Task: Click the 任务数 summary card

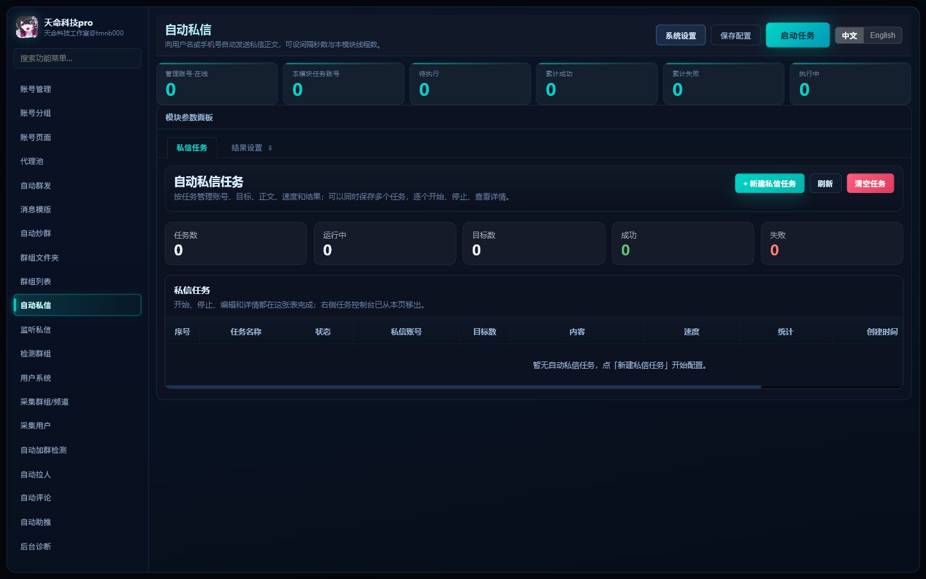Action: click(236, 243)
